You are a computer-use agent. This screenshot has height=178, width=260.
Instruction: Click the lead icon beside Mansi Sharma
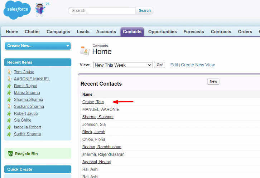9,93
